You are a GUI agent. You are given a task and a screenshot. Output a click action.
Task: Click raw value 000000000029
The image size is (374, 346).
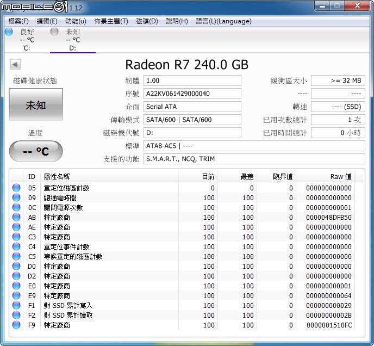tap(329, 306)
